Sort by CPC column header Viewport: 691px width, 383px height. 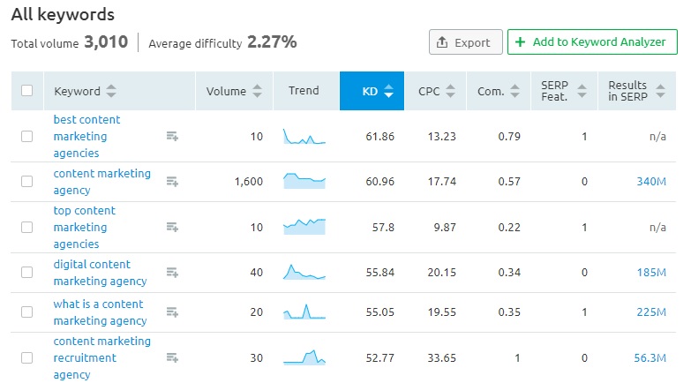pos(436,91)
